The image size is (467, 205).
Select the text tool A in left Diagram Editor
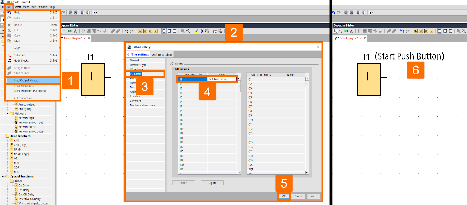click(75, 31)
